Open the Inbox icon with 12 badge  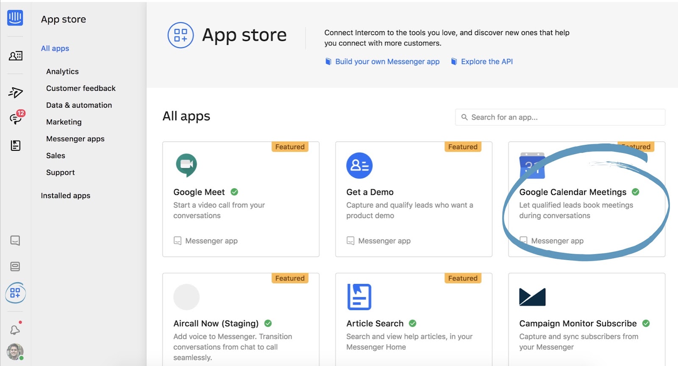point(16,119)
